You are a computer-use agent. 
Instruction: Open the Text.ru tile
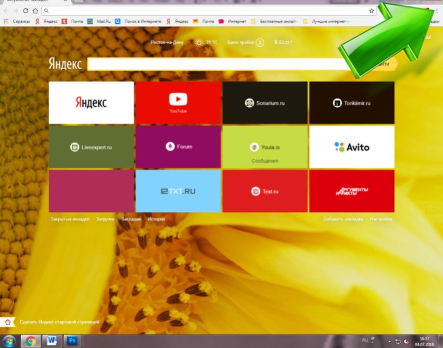pos(265,191)
